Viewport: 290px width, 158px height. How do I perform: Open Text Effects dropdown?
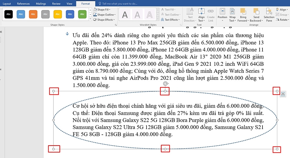(170, 20)
